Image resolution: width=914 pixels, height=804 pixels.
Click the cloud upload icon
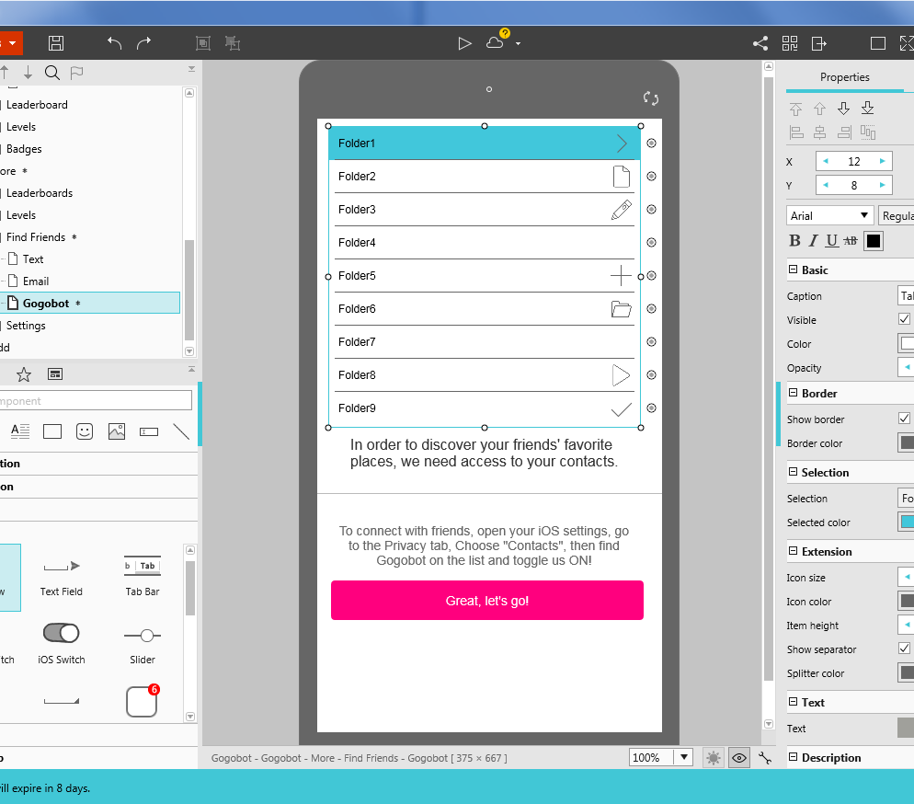pyautogui.click(x=495, y=43)
